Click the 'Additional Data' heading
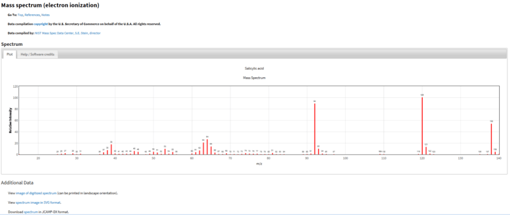The height and width of the screenshot is (215, 510). point(17,183)
